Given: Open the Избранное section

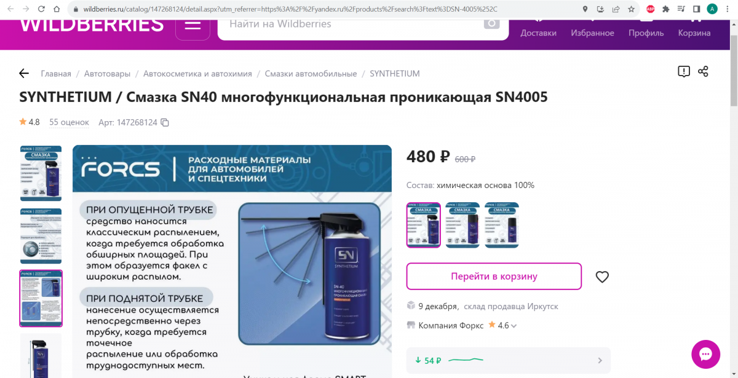Looking at the screenshot, I should tap(592, 33).
